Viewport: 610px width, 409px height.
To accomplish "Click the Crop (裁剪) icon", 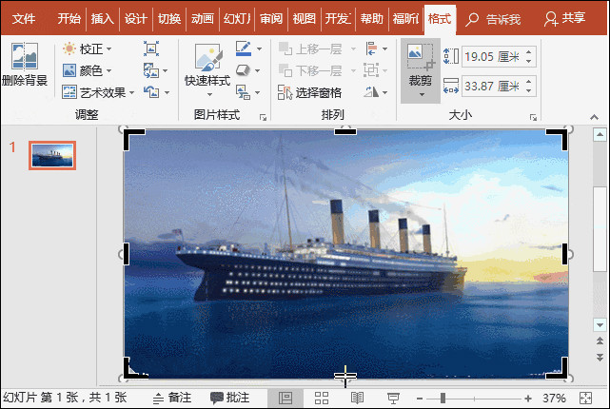I will tap(421, 57).
